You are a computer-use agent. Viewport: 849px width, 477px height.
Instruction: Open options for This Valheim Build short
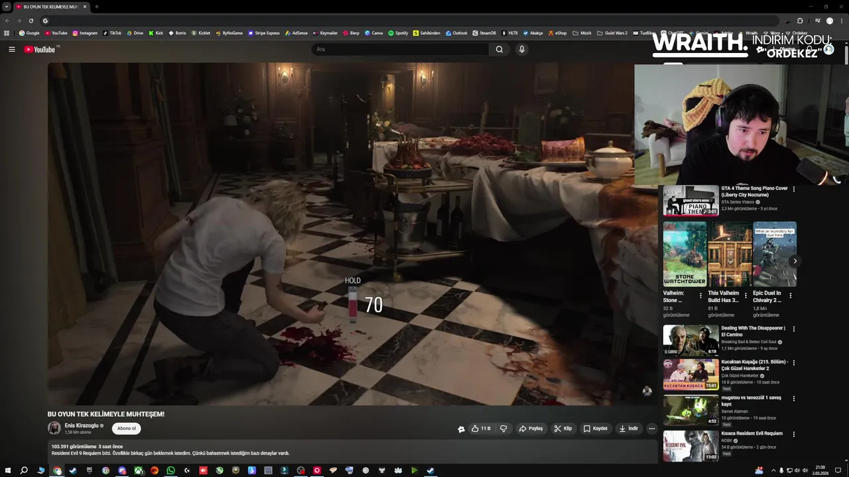746,295
